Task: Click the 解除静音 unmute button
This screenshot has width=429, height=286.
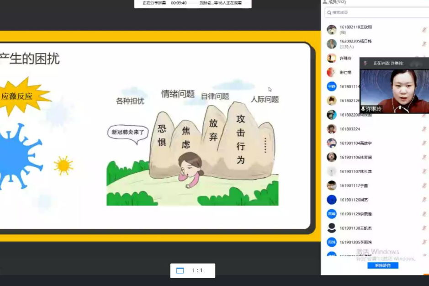Action: (x=382, y=265)
